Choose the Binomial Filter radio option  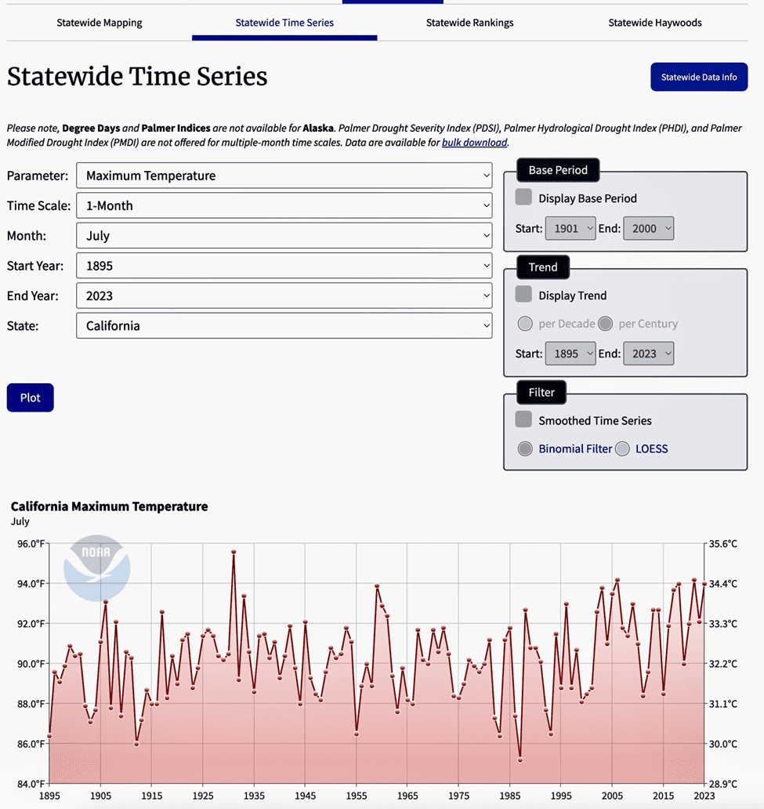[x=525, y=449]
